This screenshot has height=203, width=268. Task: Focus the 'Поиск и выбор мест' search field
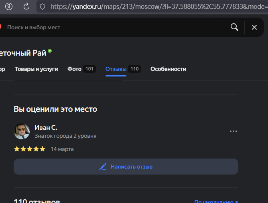tap(34, 27)
